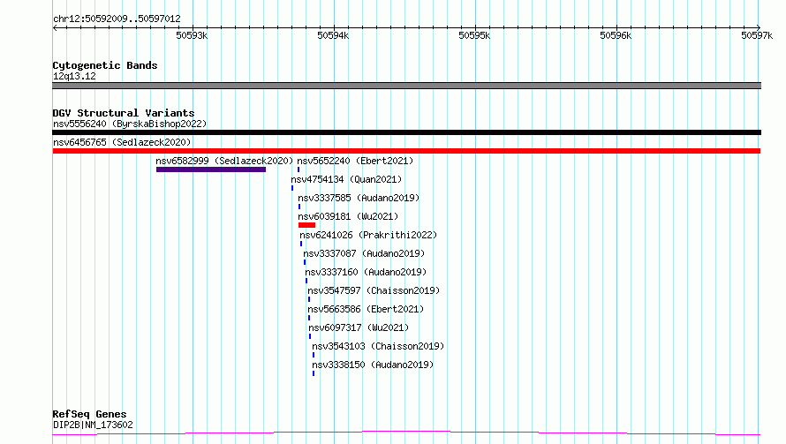Click the RefSeq Genes track title
The width and height of the screenshot is (786, 444).
(x=89, y=414)
